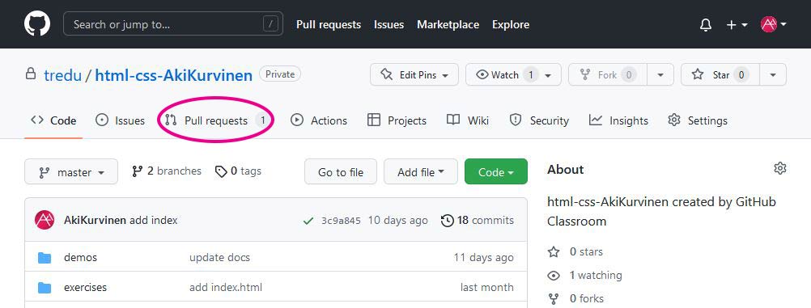The height and width of the screenshot is (308, 811).
Task: Open the tredu organization link
Action: [x=62, y=75]
